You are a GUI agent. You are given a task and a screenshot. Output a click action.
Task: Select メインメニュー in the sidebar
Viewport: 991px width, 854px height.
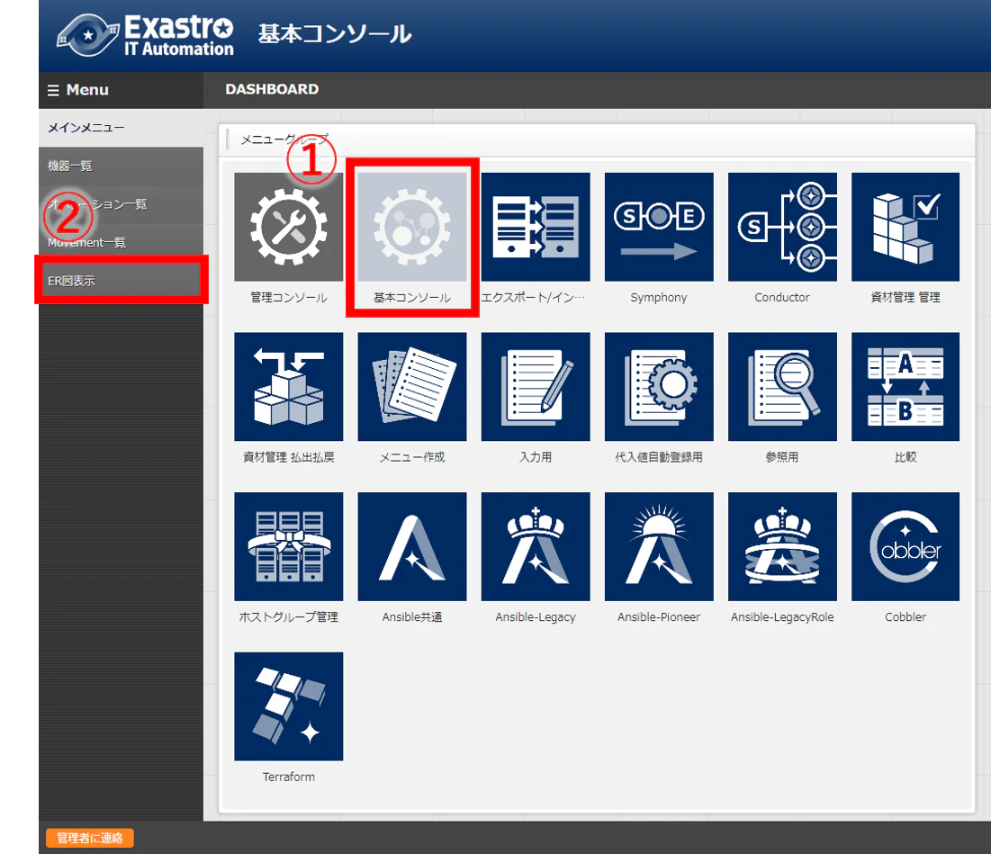121,128
